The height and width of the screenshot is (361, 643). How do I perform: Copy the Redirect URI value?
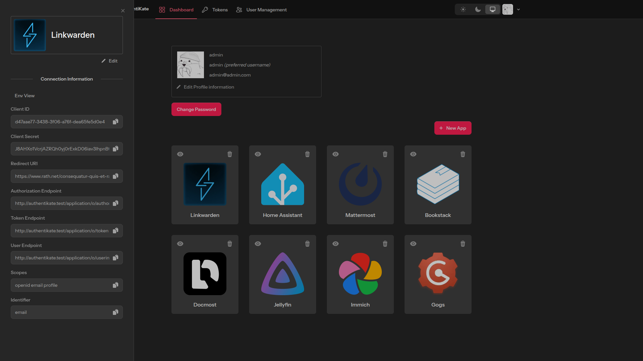coord(116,176)
